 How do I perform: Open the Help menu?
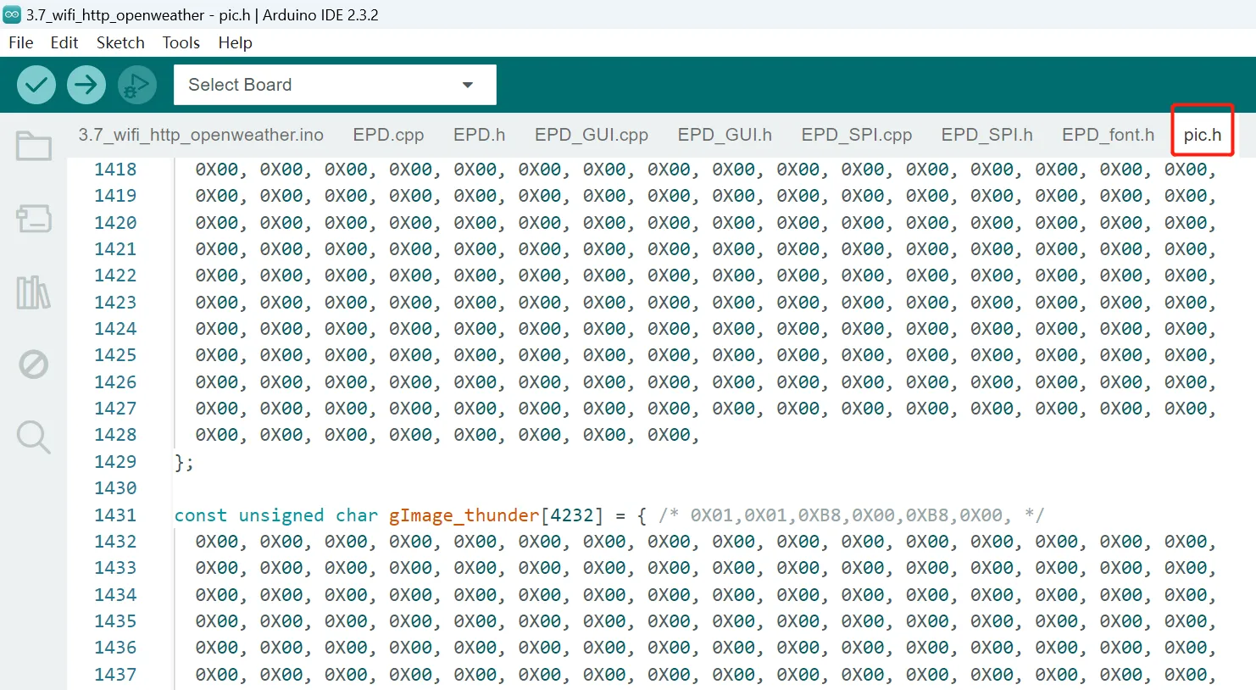pyautogui.click(x=235, y=42)
